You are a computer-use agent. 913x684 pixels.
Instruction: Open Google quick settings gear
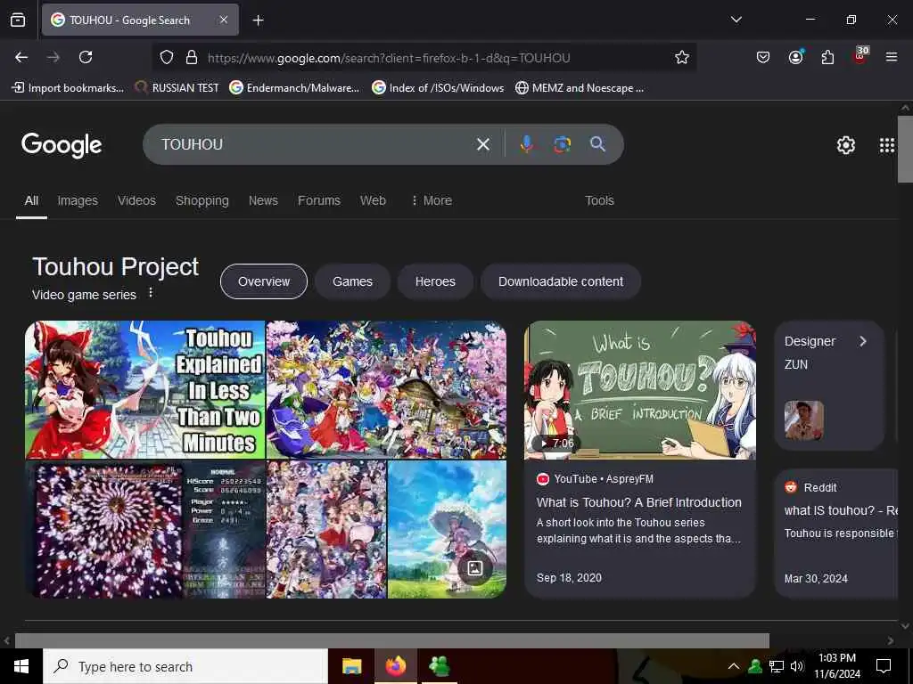coord(845,145)
